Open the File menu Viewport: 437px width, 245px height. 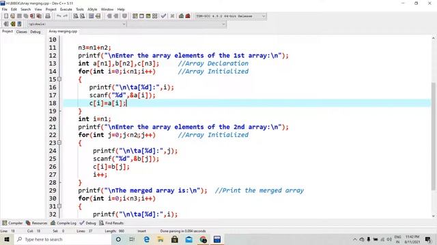[5, 9]
